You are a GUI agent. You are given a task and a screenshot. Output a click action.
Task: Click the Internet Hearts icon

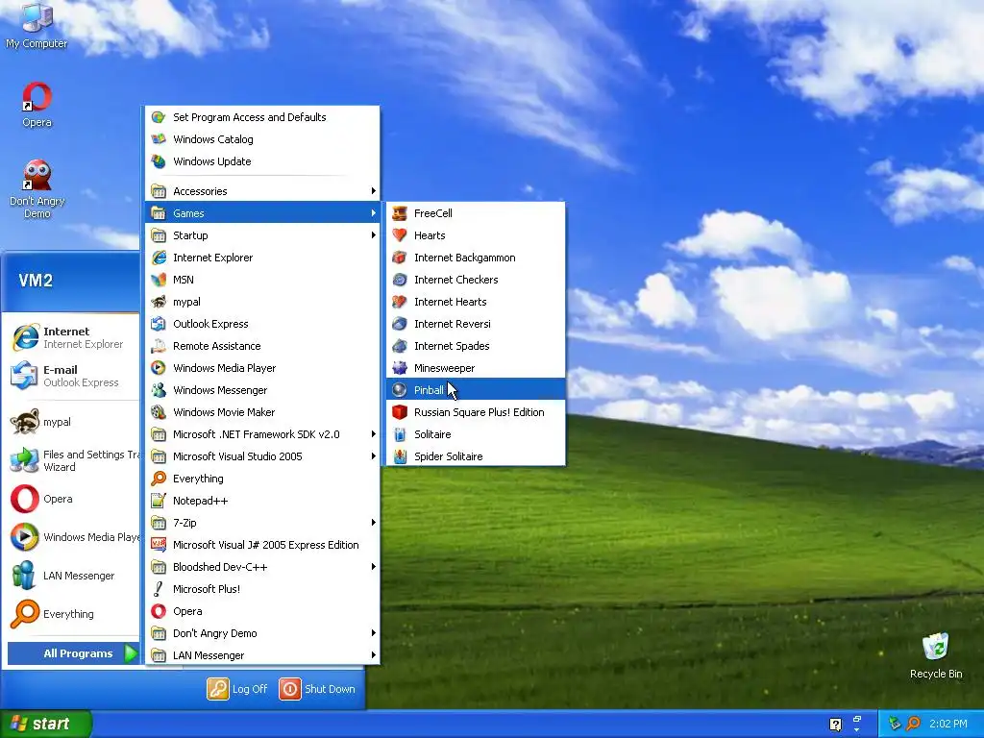click(399, 302)
